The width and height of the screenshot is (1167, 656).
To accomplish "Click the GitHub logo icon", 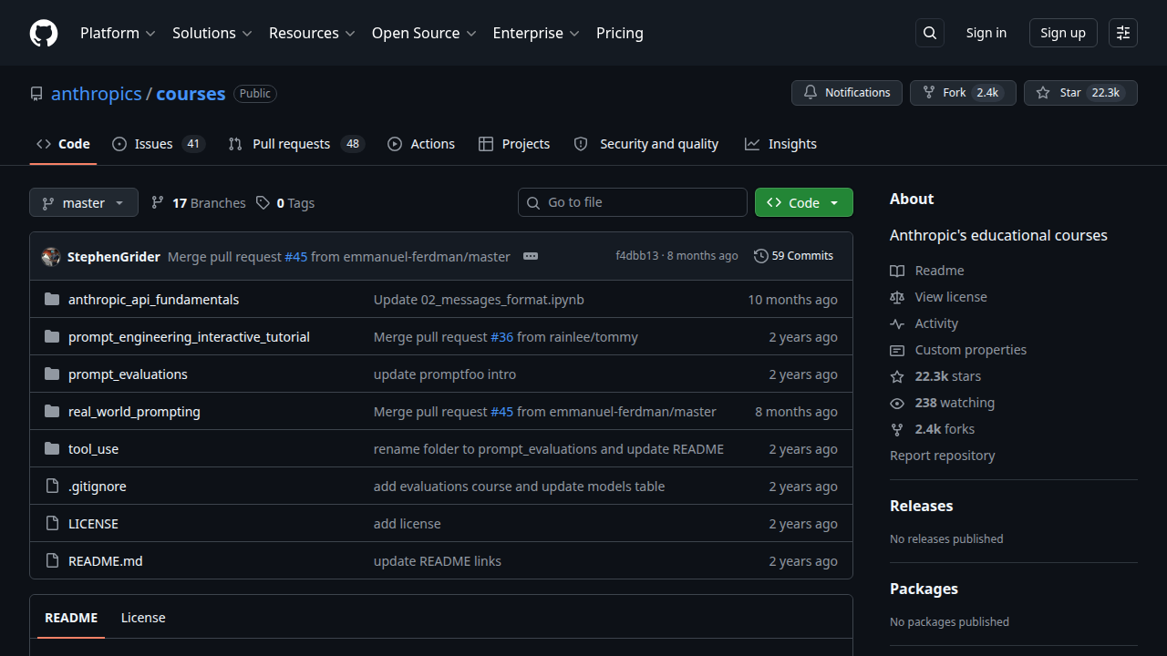I will (44, 33).
